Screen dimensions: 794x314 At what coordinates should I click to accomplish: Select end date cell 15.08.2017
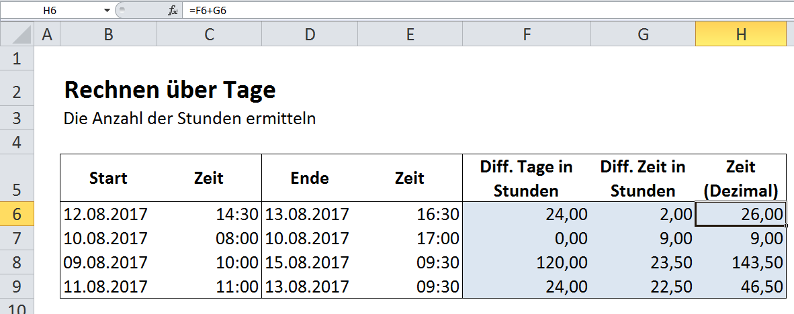(x=310, y=262)
